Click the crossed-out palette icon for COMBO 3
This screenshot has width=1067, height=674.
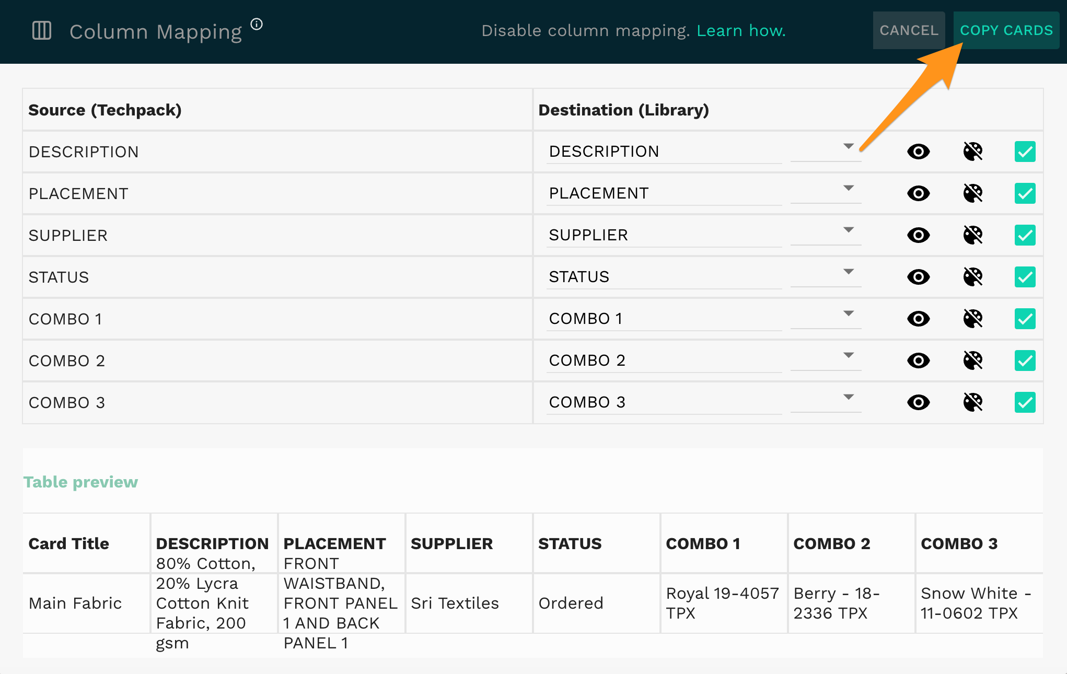pyautogui.click(x=973, y=402)
